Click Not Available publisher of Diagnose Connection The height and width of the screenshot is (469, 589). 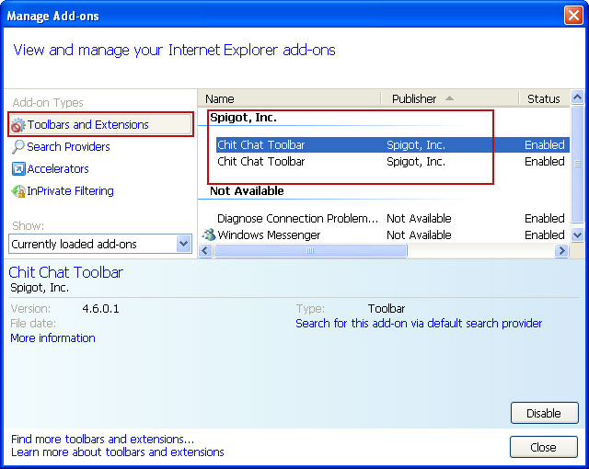(419, 218)
